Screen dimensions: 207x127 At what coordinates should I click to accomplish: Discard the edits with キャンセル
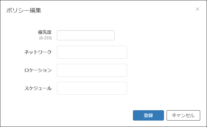pyautogui.click(x=183, y=115)
